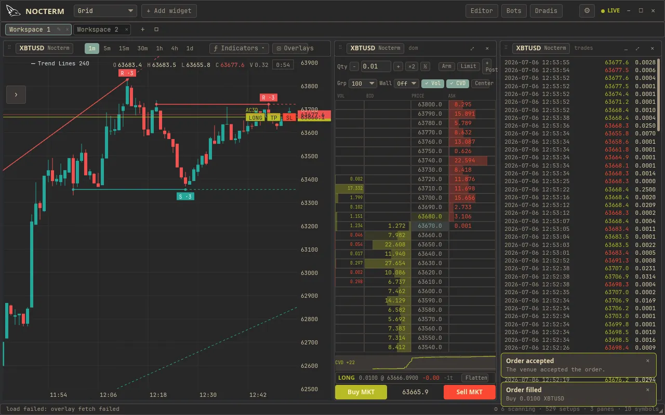The width and height of the screenshot is (665, 415).
Task: Close the Workspace 2 tab with its x
Action: tap(127, 30)
